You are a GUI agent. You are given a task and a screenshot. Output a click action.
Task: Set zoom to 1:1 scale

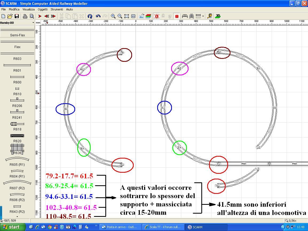click(x=133, y=16)
